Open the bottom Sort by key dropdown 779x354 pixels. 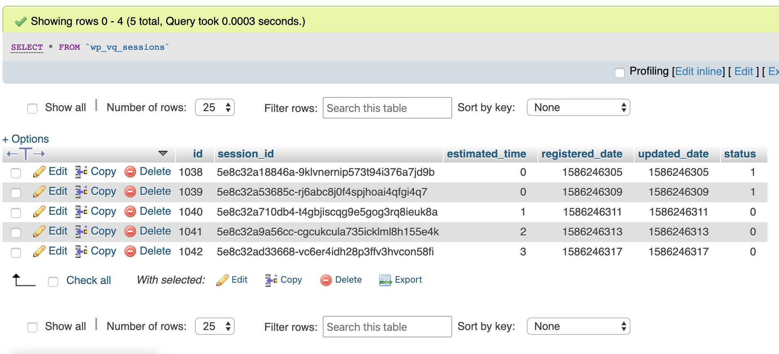point(579,326)
